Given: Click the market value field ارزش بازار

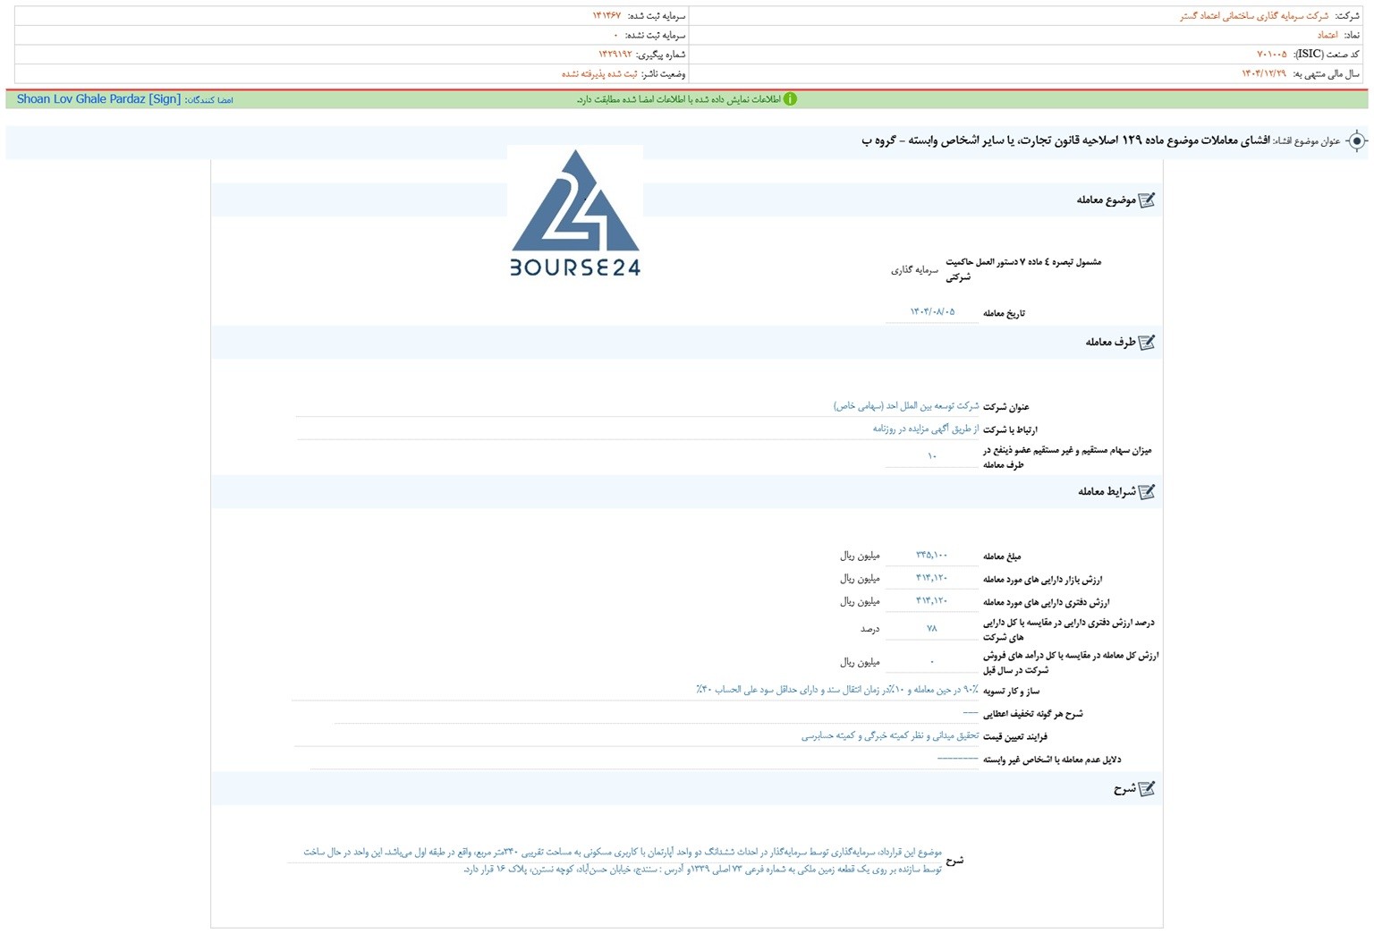Looking at the screenshot, I should coord(931,579).
